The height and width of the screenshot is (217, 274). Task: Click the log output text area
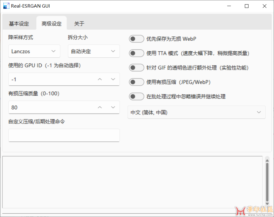(x=132, y=182)
